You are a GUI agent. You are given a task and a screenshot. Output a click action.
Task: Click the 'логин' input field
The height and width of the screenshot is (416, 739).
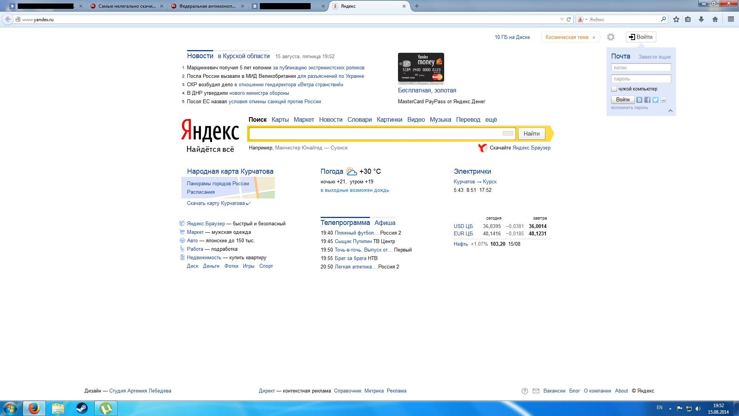(x=641, y=68)
